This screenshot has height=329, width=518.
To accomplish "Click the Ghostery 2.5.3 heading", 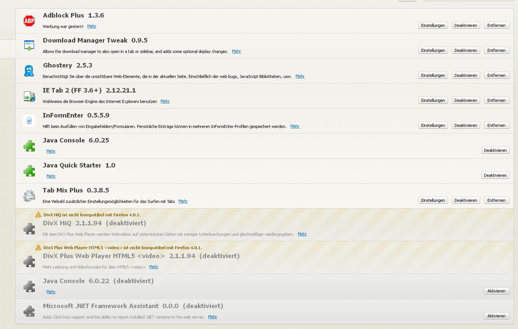I will [x=68, y=65].
